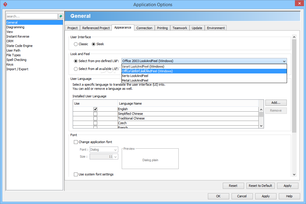The width and height of the screenshot is (306, 204).
Task: Switch to the Referenced Project tab
Action: [96, 28]
